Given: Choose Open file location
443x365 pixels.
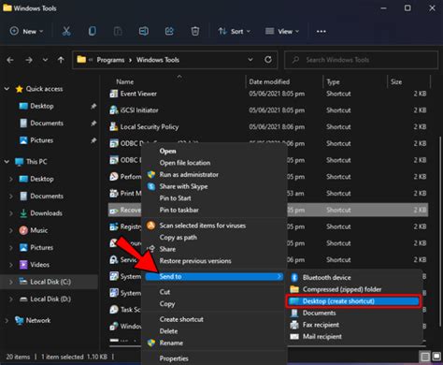Looking at the screenshot, I should [185, 163].
